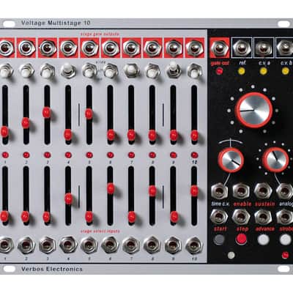Screen dimensions: 293x293
Task: Click the stage 7 select input jack
Action: (131, 245)
